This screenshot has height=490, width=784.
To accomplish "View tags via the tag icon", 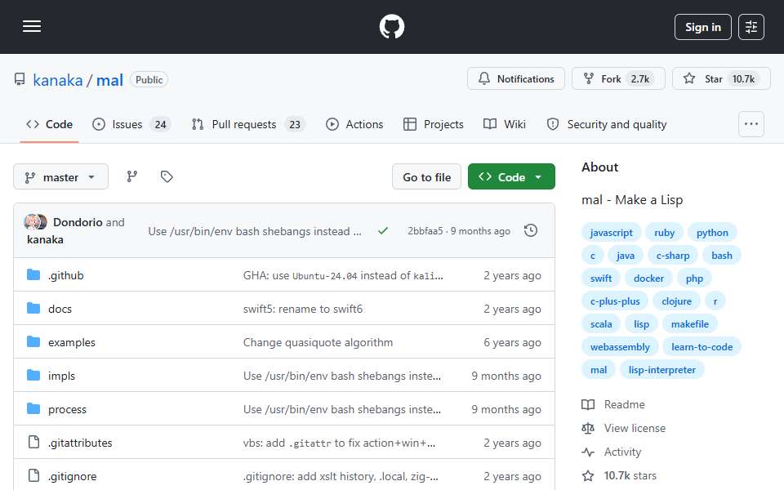I will point(167,176).
